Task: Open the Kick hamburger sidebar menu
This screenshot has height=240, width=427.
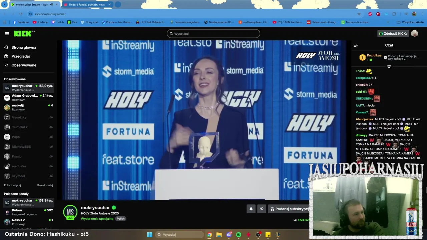Action: point(7,34)
